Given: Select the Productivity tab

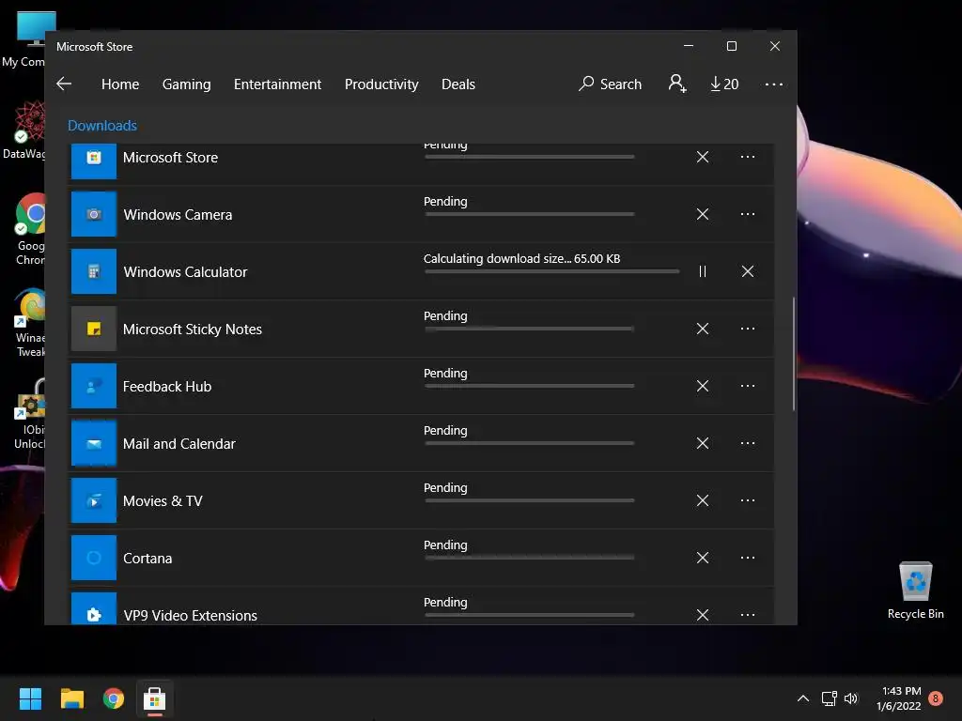Looking at the screenshot, I should (381, 84).
